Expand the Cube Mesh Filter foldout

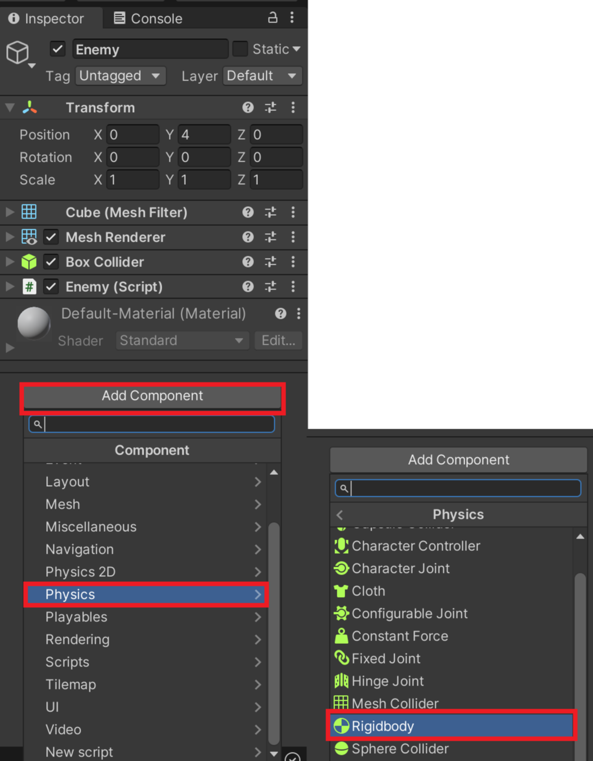(x=10, y=212)
